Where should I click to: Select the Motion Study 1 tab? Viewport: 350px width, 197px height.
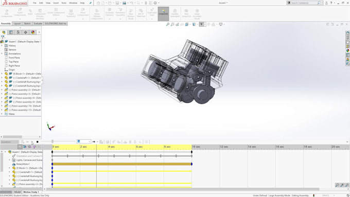tap(31, 192)
